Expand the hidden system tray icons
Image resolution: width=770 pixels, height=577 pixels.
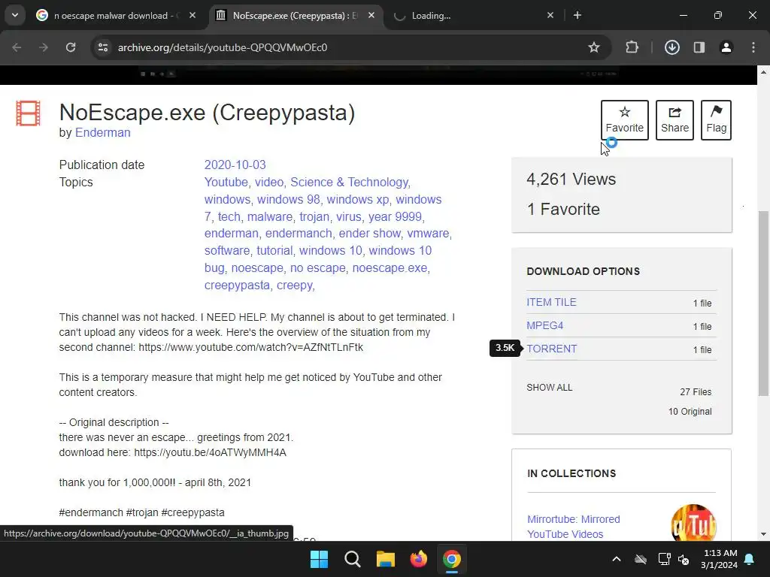617,559
